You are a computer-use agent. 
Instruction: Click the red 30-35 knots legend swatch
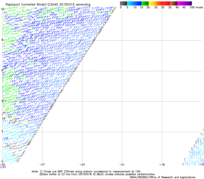tap(167, 3)
